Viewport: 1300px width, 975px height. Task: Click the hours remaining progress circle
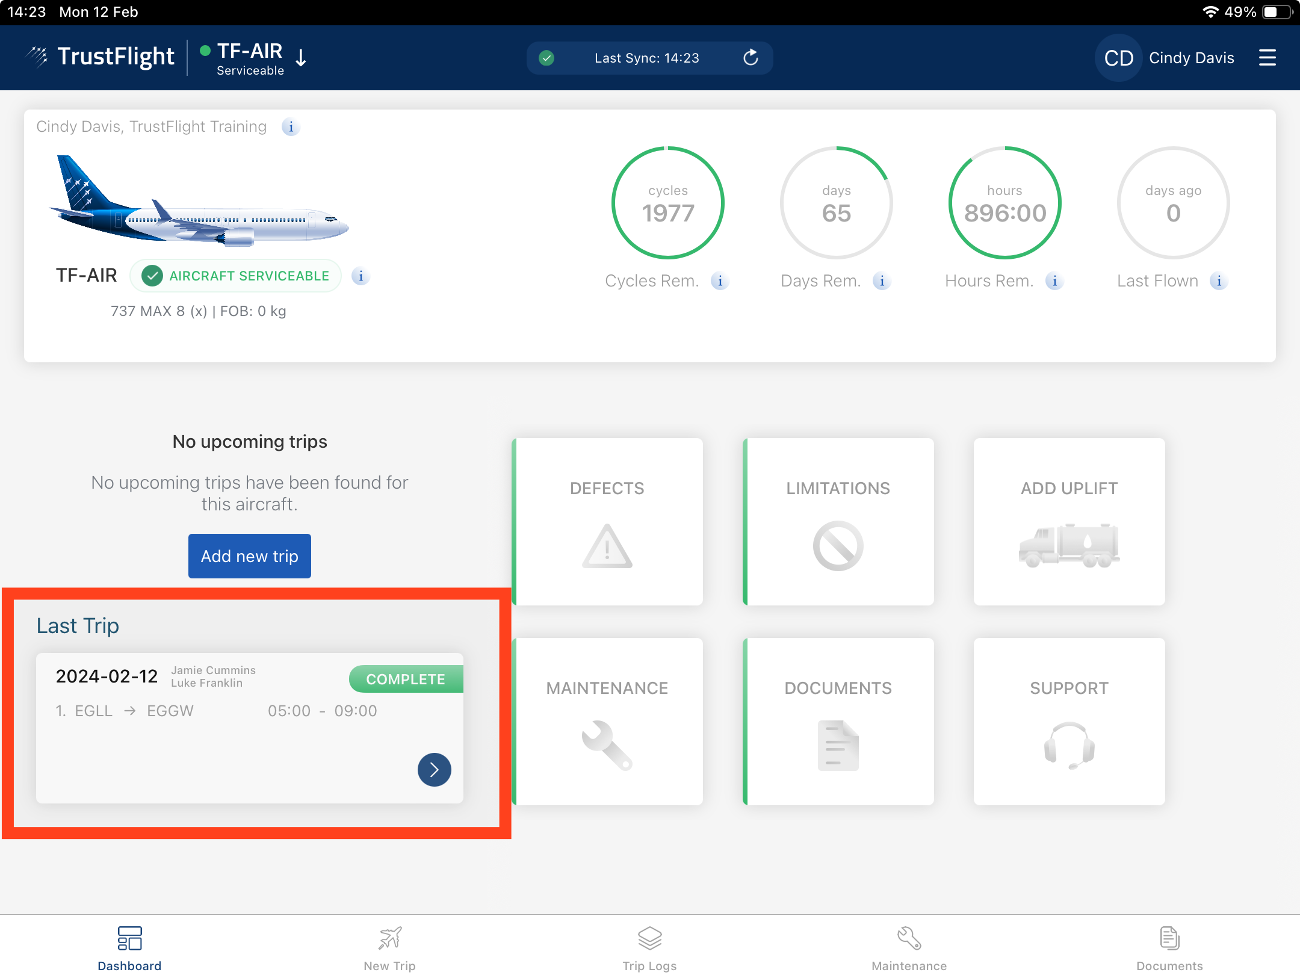click(x=1004, y=203)
